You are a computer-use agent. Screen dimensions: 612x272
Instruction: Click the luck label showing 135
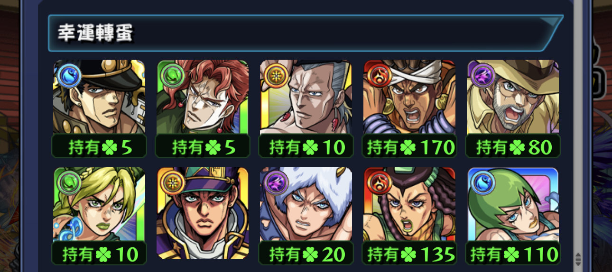tap(409, 254)
